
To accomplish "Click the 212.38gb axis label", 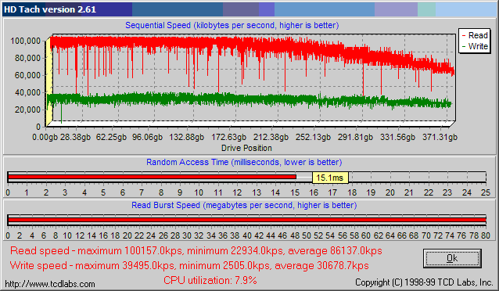I will [271, 137].
